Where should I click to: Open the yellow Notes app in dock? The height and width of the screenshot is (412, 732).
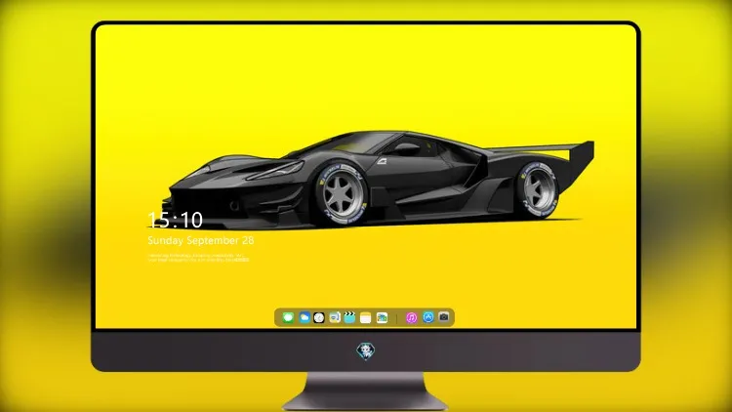(366, 318)
